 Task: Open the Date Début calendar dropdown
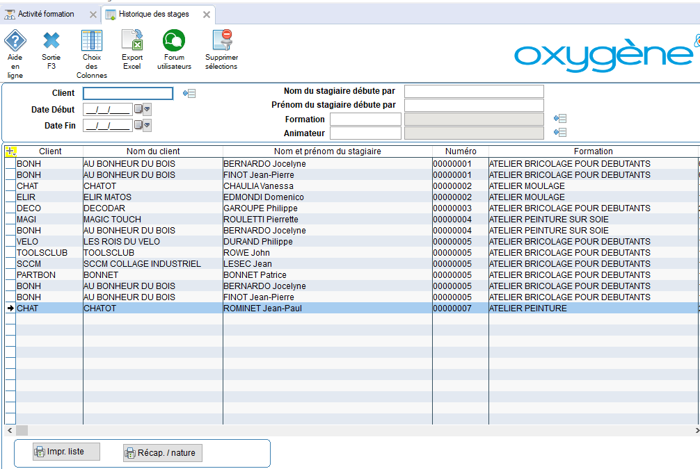click(x=143, y=110)
